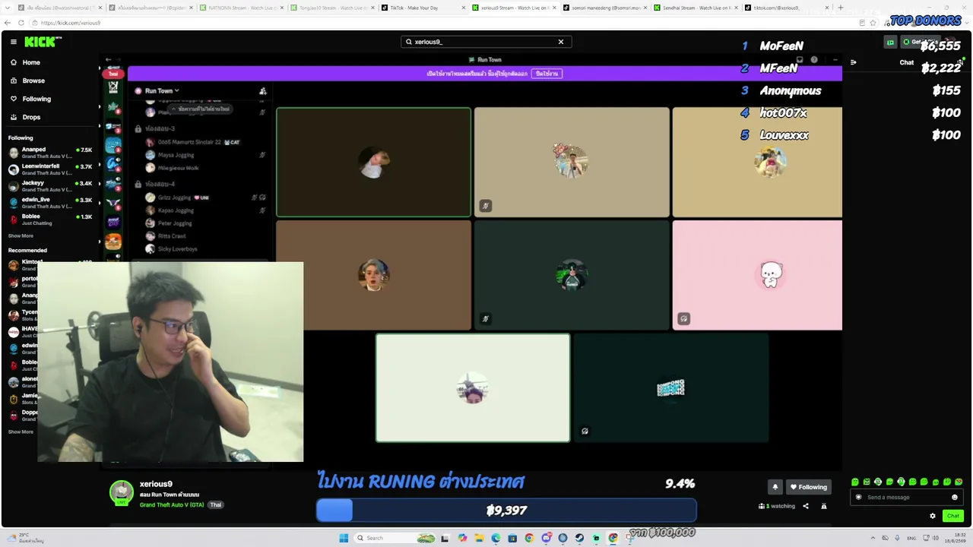Open the emoji picker in chat input
The height and width of the screenshot is (547, 973).
[955, 498]
